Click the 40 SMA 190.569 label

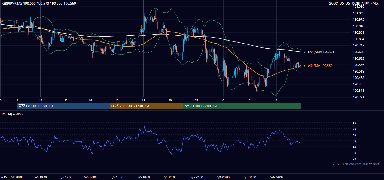click(318, 66)
